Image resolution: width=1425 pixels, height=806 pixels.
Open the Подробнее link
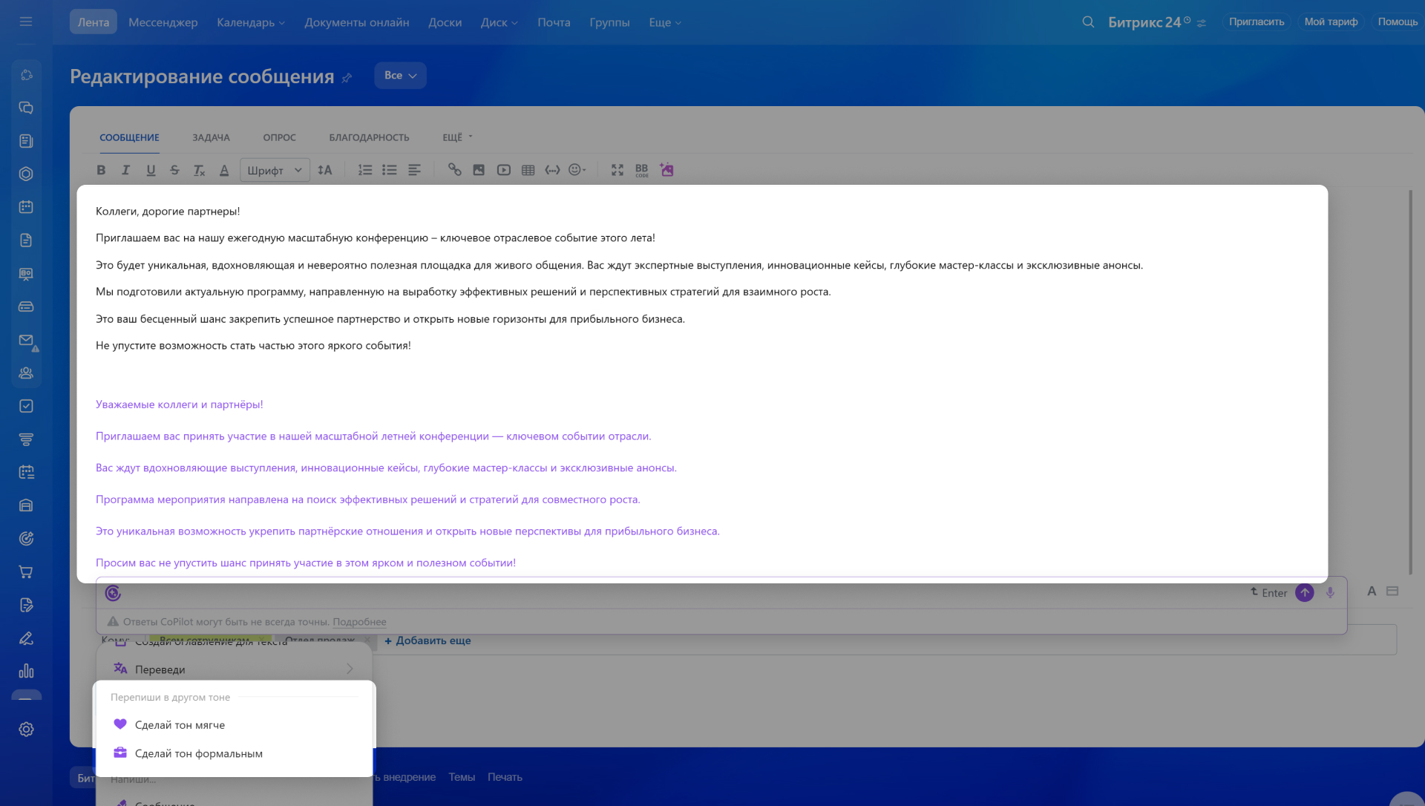[359, 622]
